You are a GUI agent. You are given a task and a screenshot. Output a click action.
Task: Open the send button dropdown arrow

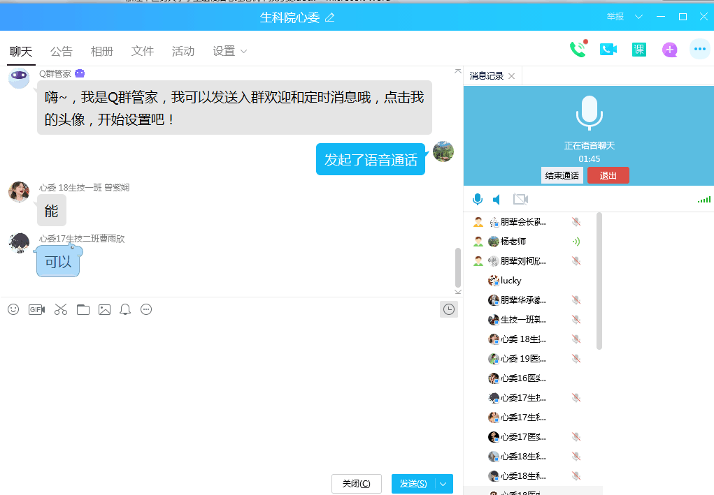click(444, 484)
